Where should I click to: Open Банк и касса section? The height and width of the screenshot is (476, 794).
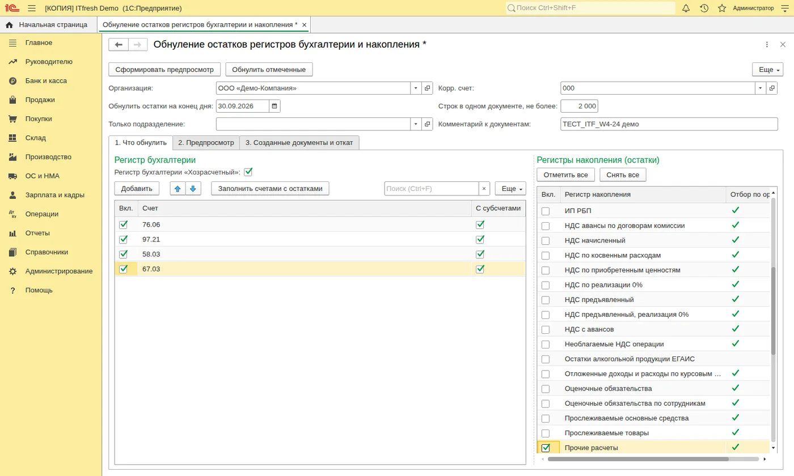pos(46,81)
